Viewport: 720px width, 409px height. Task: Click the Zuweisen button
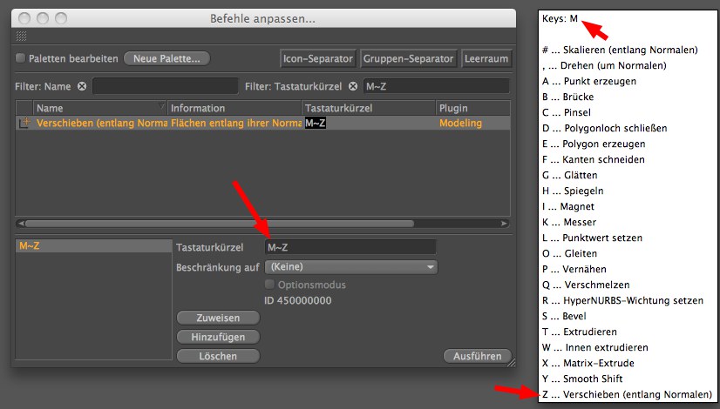(218, 318)
